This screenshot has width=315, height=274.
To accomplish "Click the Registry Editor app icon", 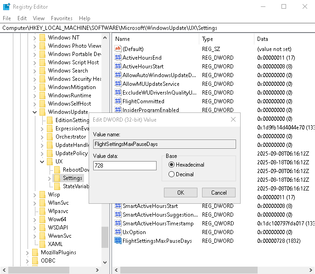I will point(6,6).
